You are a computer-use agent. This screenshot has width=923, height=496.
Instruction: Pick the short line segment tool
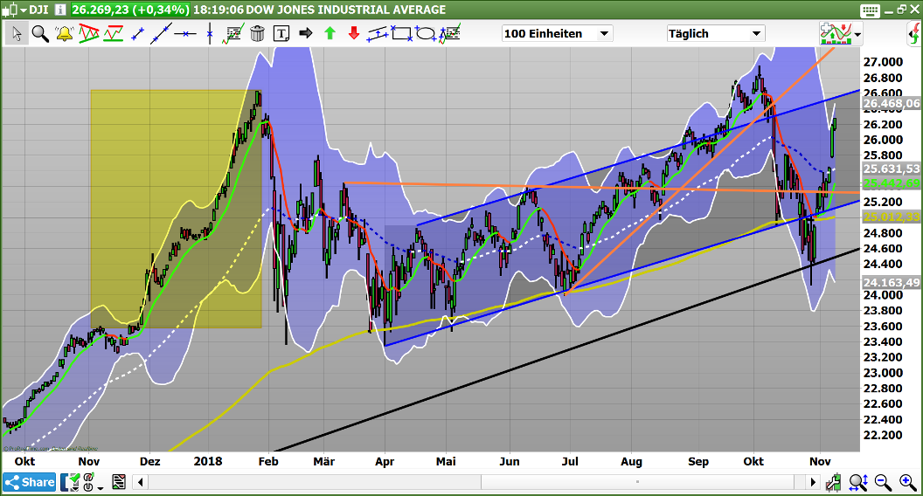point(137,33)
